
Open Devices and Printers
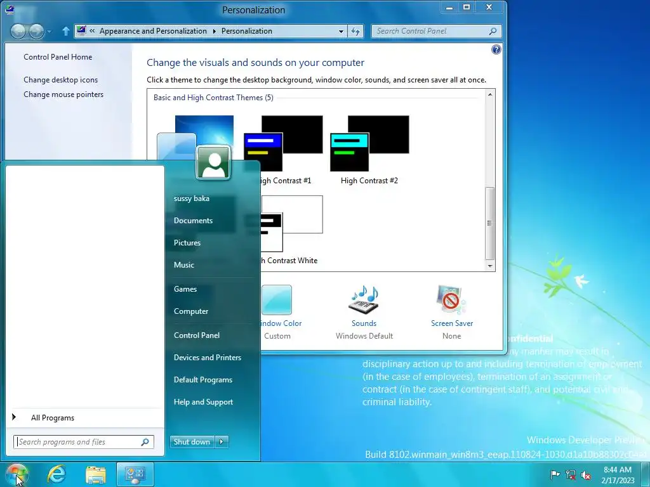(208, 358)
